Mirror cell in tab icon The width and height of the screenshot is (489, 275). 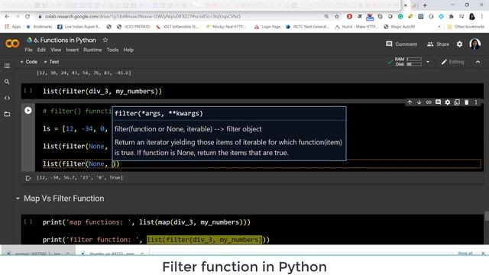click(457, 102)
